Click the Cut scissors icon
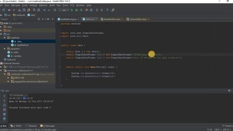This screenshot has height=131, width=233. [19, 10]
